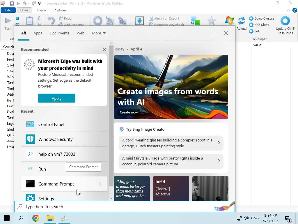The image size is (298, 224).
Task: Select the corgi wearing glasses prompt suggestion
Action: [x=171, y=143]
